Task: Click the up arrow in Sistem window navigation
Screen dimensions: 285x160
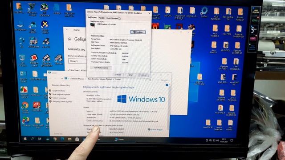Action: click(62, 79)
